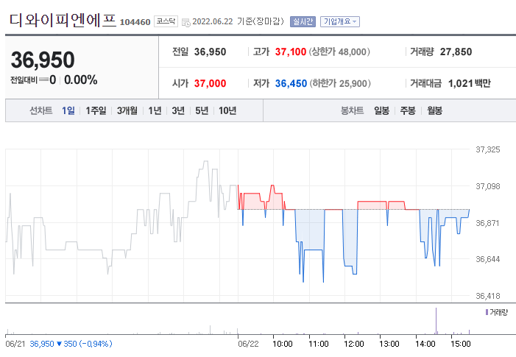The height and width of the screenshot is (357, 516).
Task: Click the 0.00% change value
Action: pos(81,80)
